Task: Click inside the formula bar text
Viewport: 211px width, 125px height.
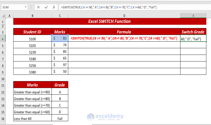Action: coord(109,7)
